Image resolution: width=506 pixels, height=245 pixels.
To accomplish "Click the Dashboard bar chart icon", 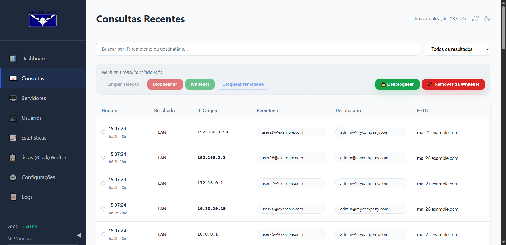I will point(13,59).
